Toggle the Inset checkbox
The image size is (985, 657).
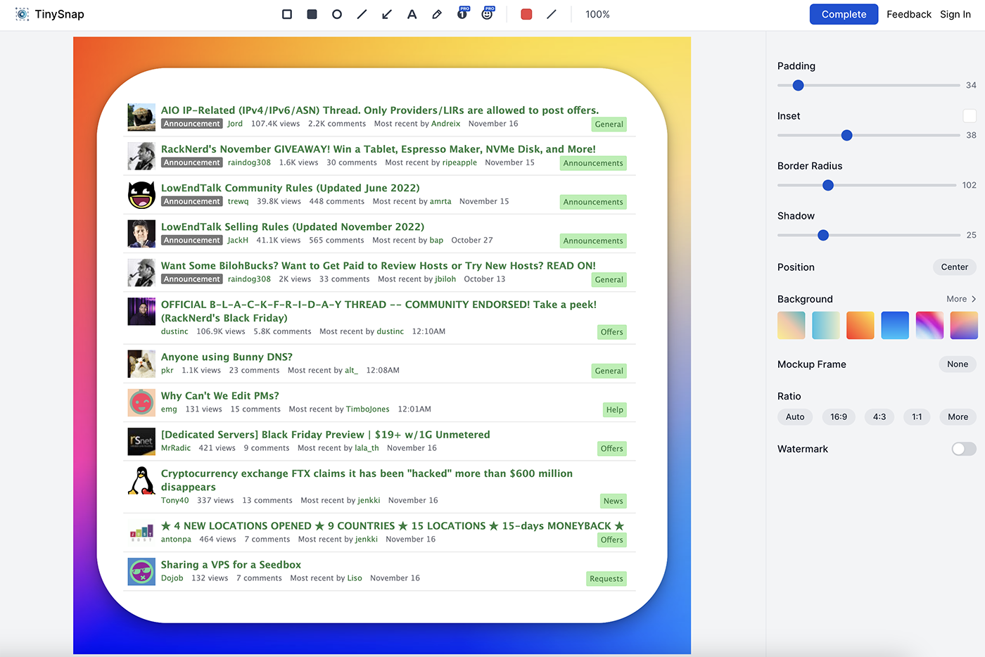pos(970,116)
